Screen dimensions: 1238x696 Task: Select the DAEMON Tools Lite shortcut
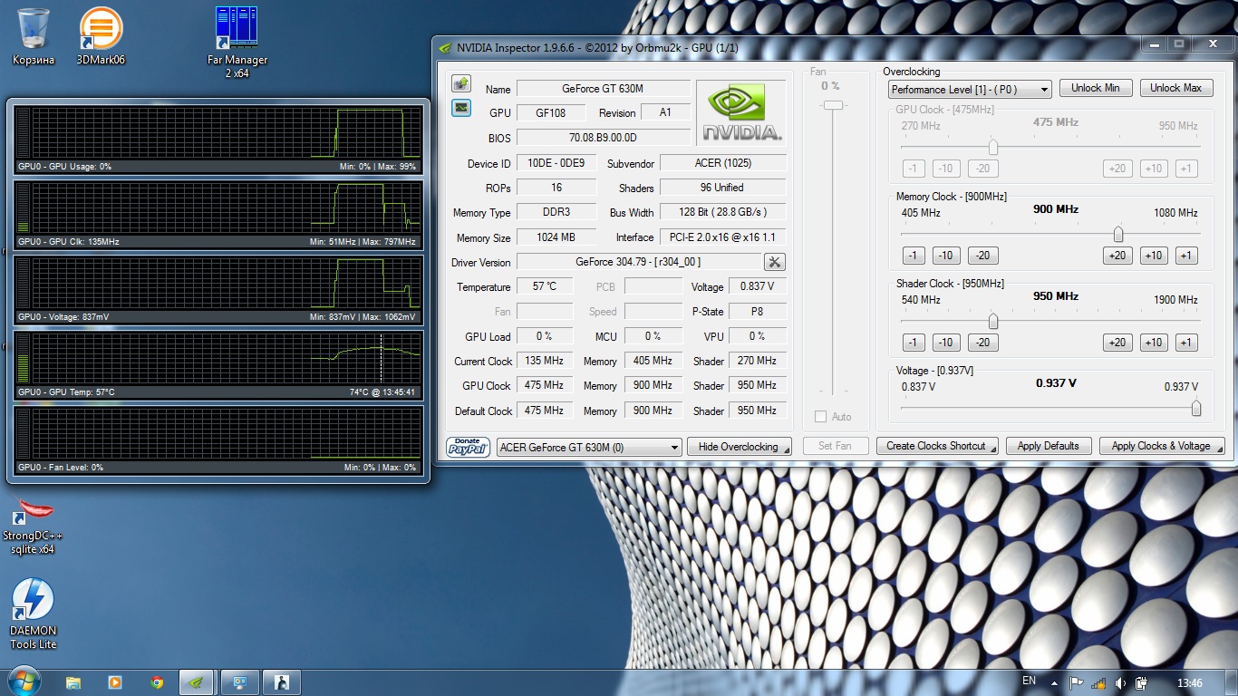pos(34,614)
